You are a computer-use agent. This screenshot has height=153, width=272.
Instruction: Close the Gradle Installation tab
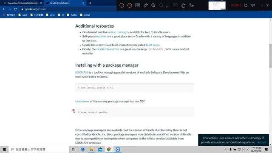83,3
